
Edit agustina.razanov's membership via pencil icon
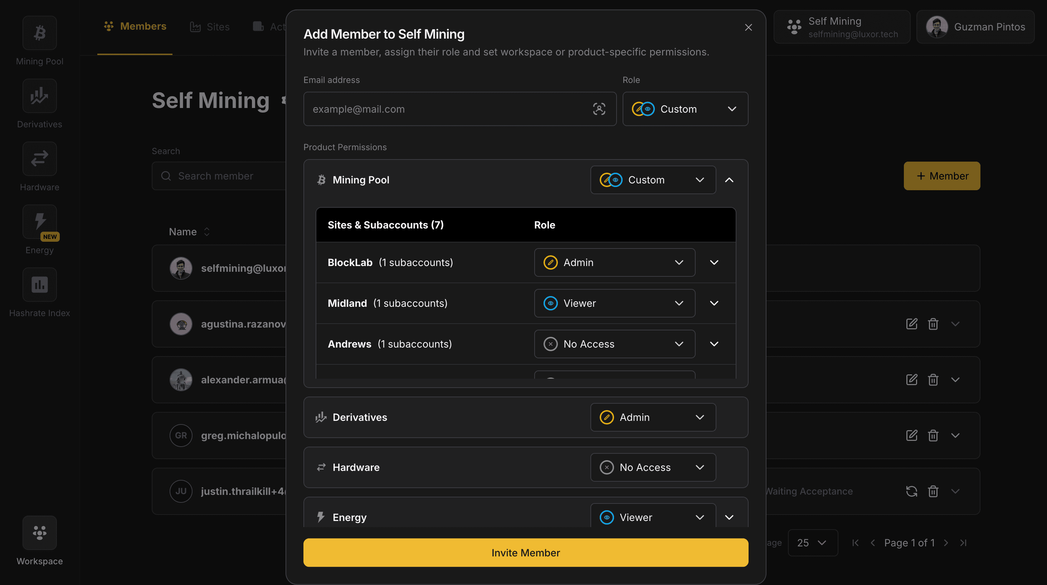(x=912, y=324)
